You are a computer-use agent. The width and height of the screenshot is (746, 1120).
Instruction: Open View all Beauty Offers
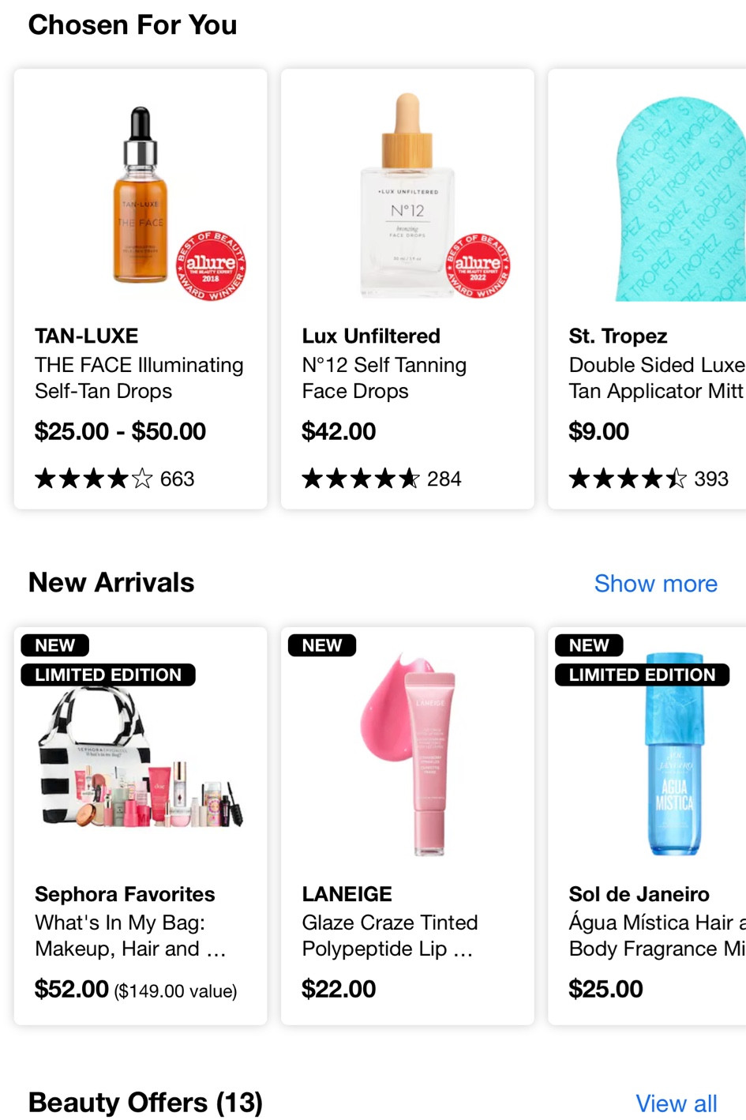coord(677,1103)
